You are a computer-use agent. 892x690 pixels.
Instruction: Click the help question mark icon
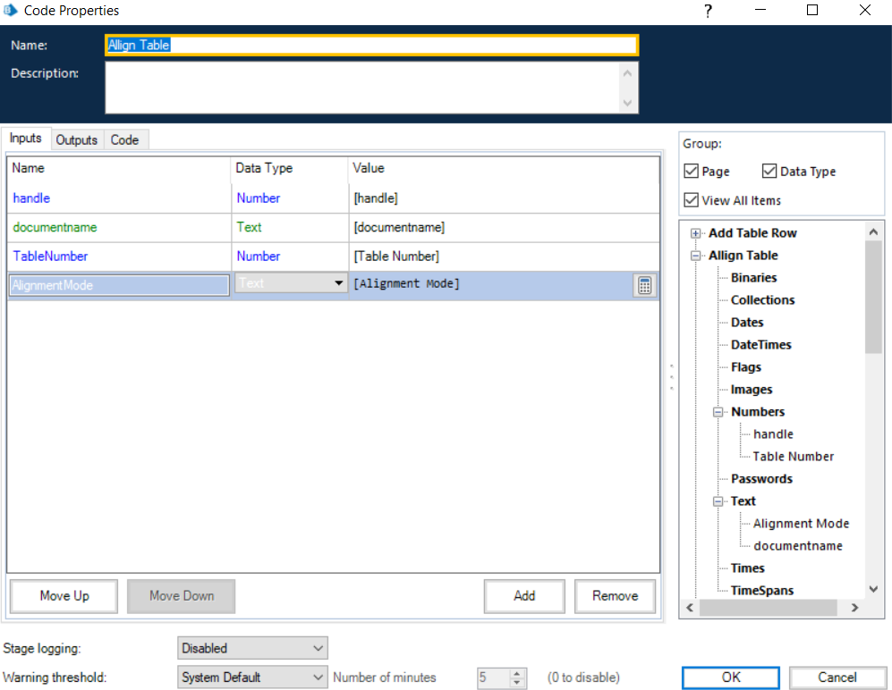coord(708,11)
